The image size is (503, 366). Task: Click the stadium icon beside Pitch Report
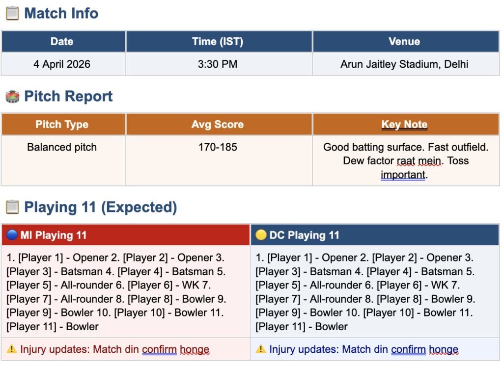[x=12, y=97]
